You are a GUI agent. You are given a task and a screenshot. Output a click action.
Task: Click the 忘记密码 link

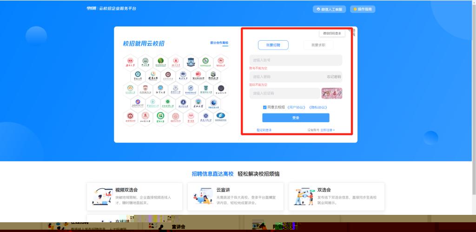click(334, 76)
